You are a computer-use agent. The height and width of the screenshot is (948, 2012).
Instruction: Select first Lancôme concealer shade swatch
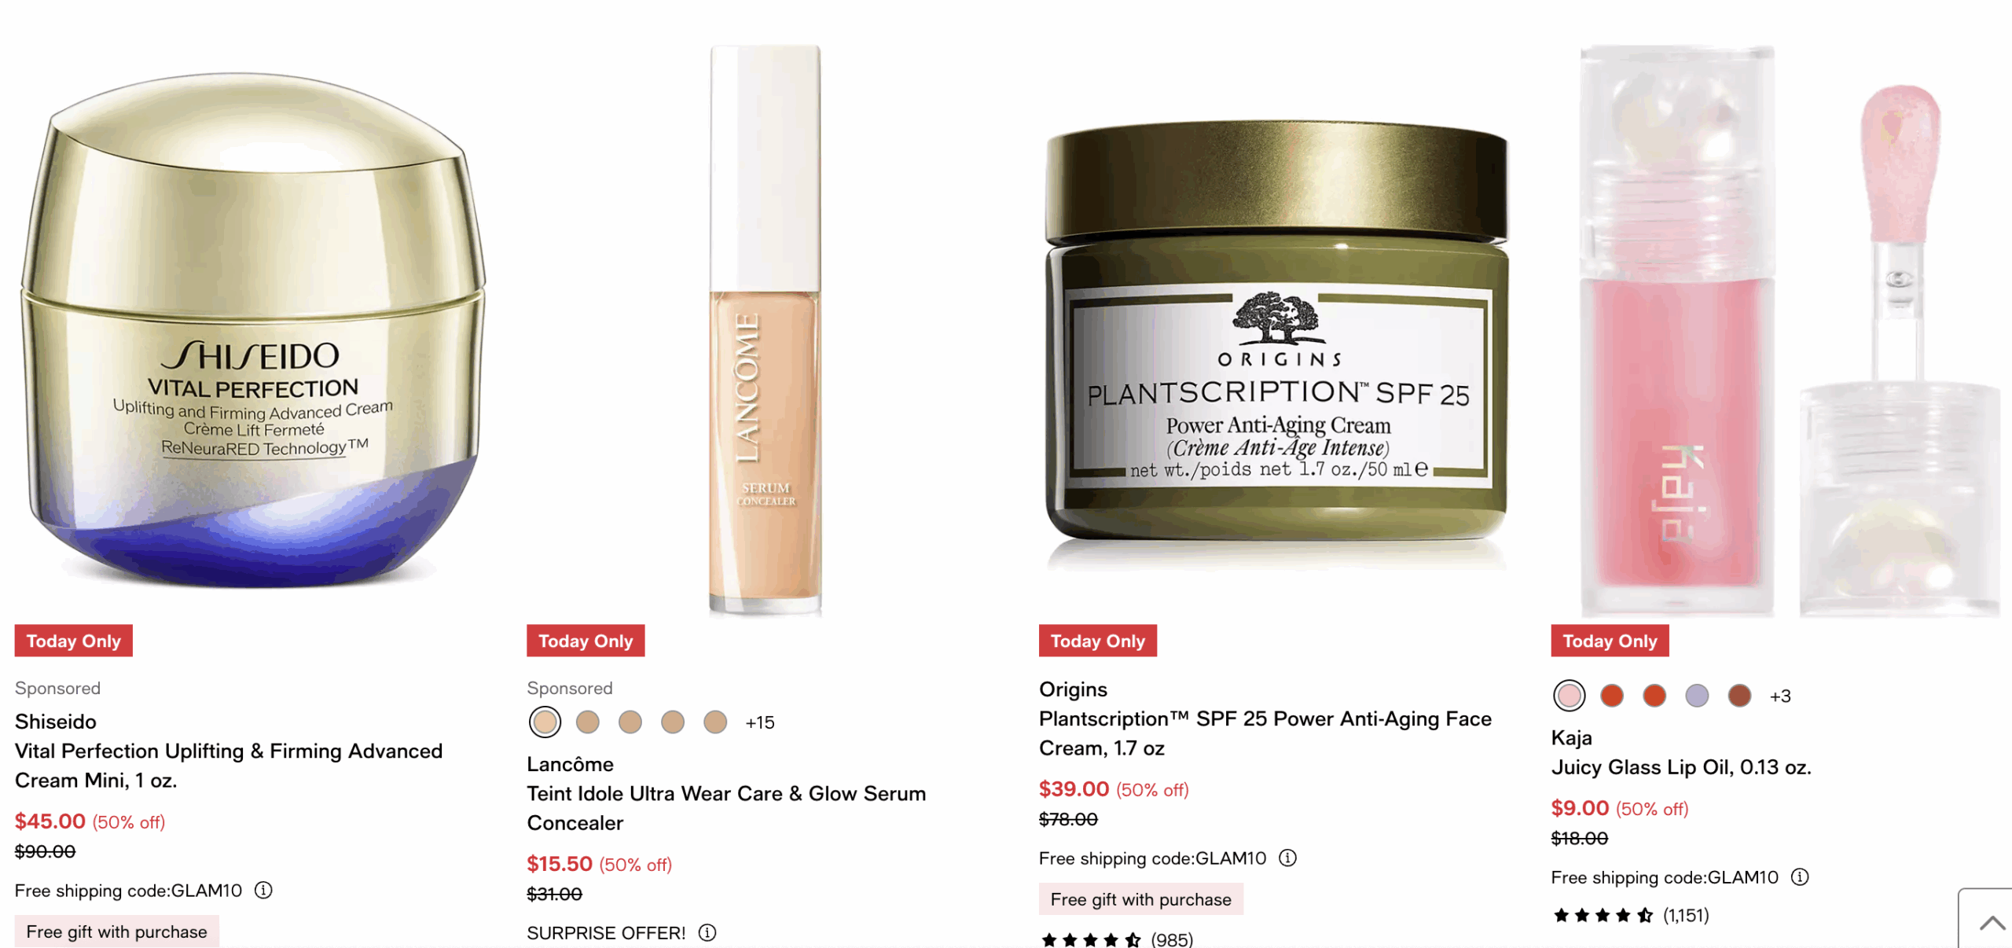click(x=545, y=722)
